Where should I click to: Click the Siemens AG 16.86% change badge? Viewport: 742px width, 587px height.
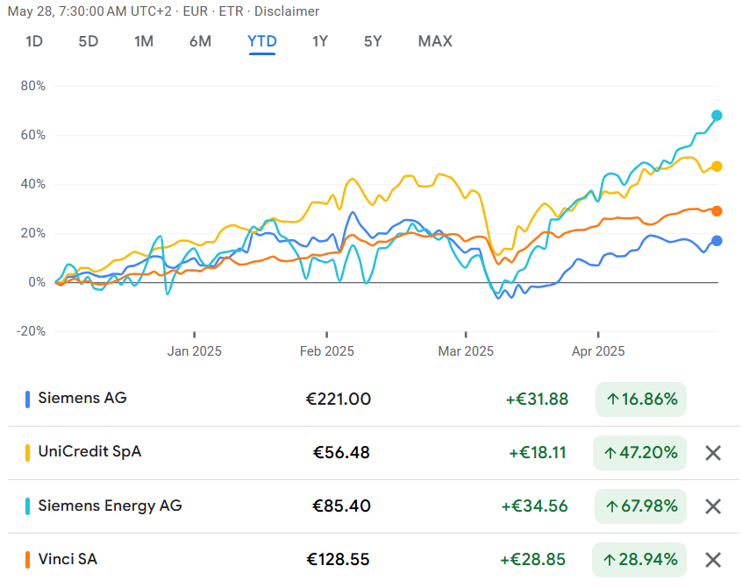click(x=641, y=400)
